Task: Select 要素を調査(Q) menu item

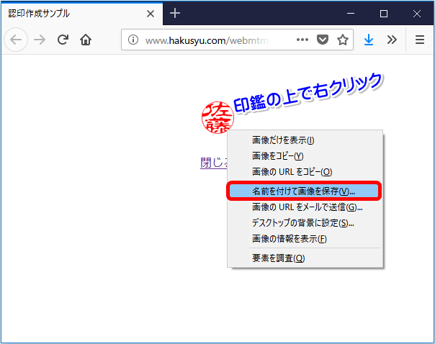Action: pos(305,258)
